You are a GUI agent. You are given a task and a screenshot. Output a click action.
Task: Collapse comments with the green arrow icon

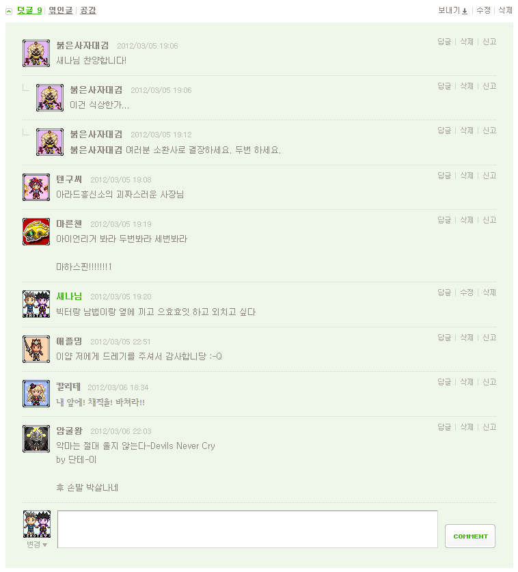click(x=9, y=12)
